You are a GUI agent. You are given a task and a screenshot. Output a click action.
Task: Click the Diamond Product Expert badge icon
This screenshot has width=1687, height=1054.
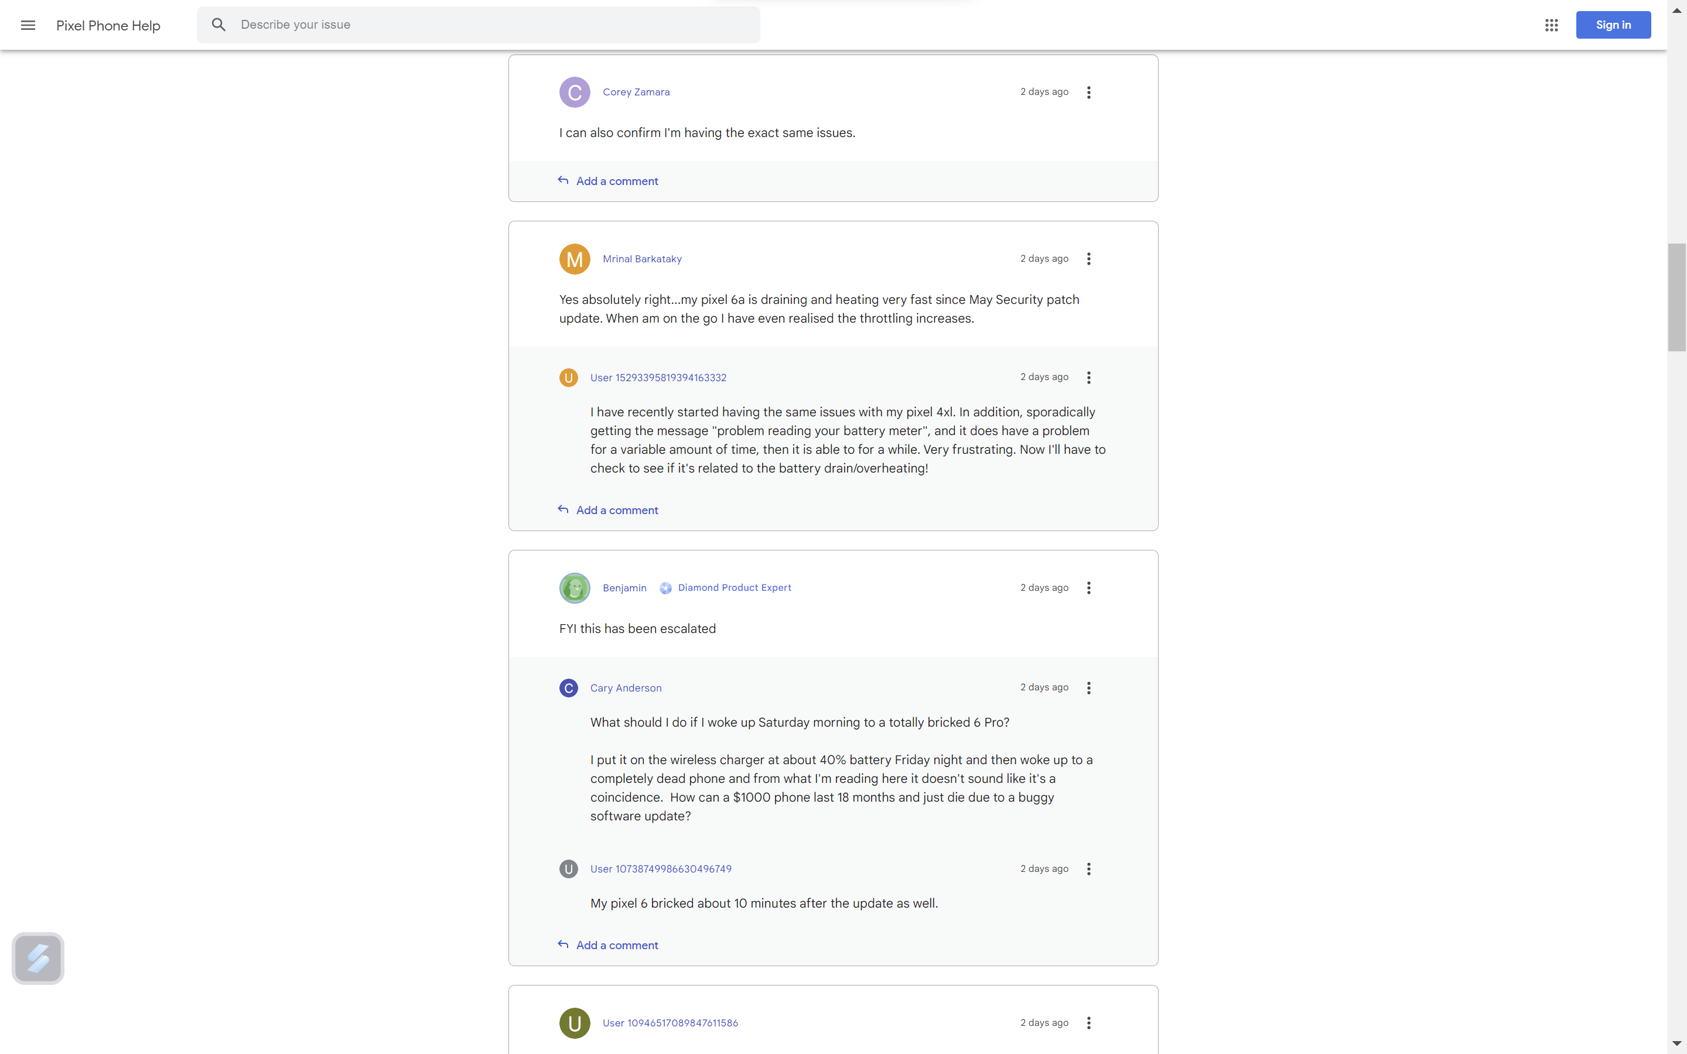point(666,588)
